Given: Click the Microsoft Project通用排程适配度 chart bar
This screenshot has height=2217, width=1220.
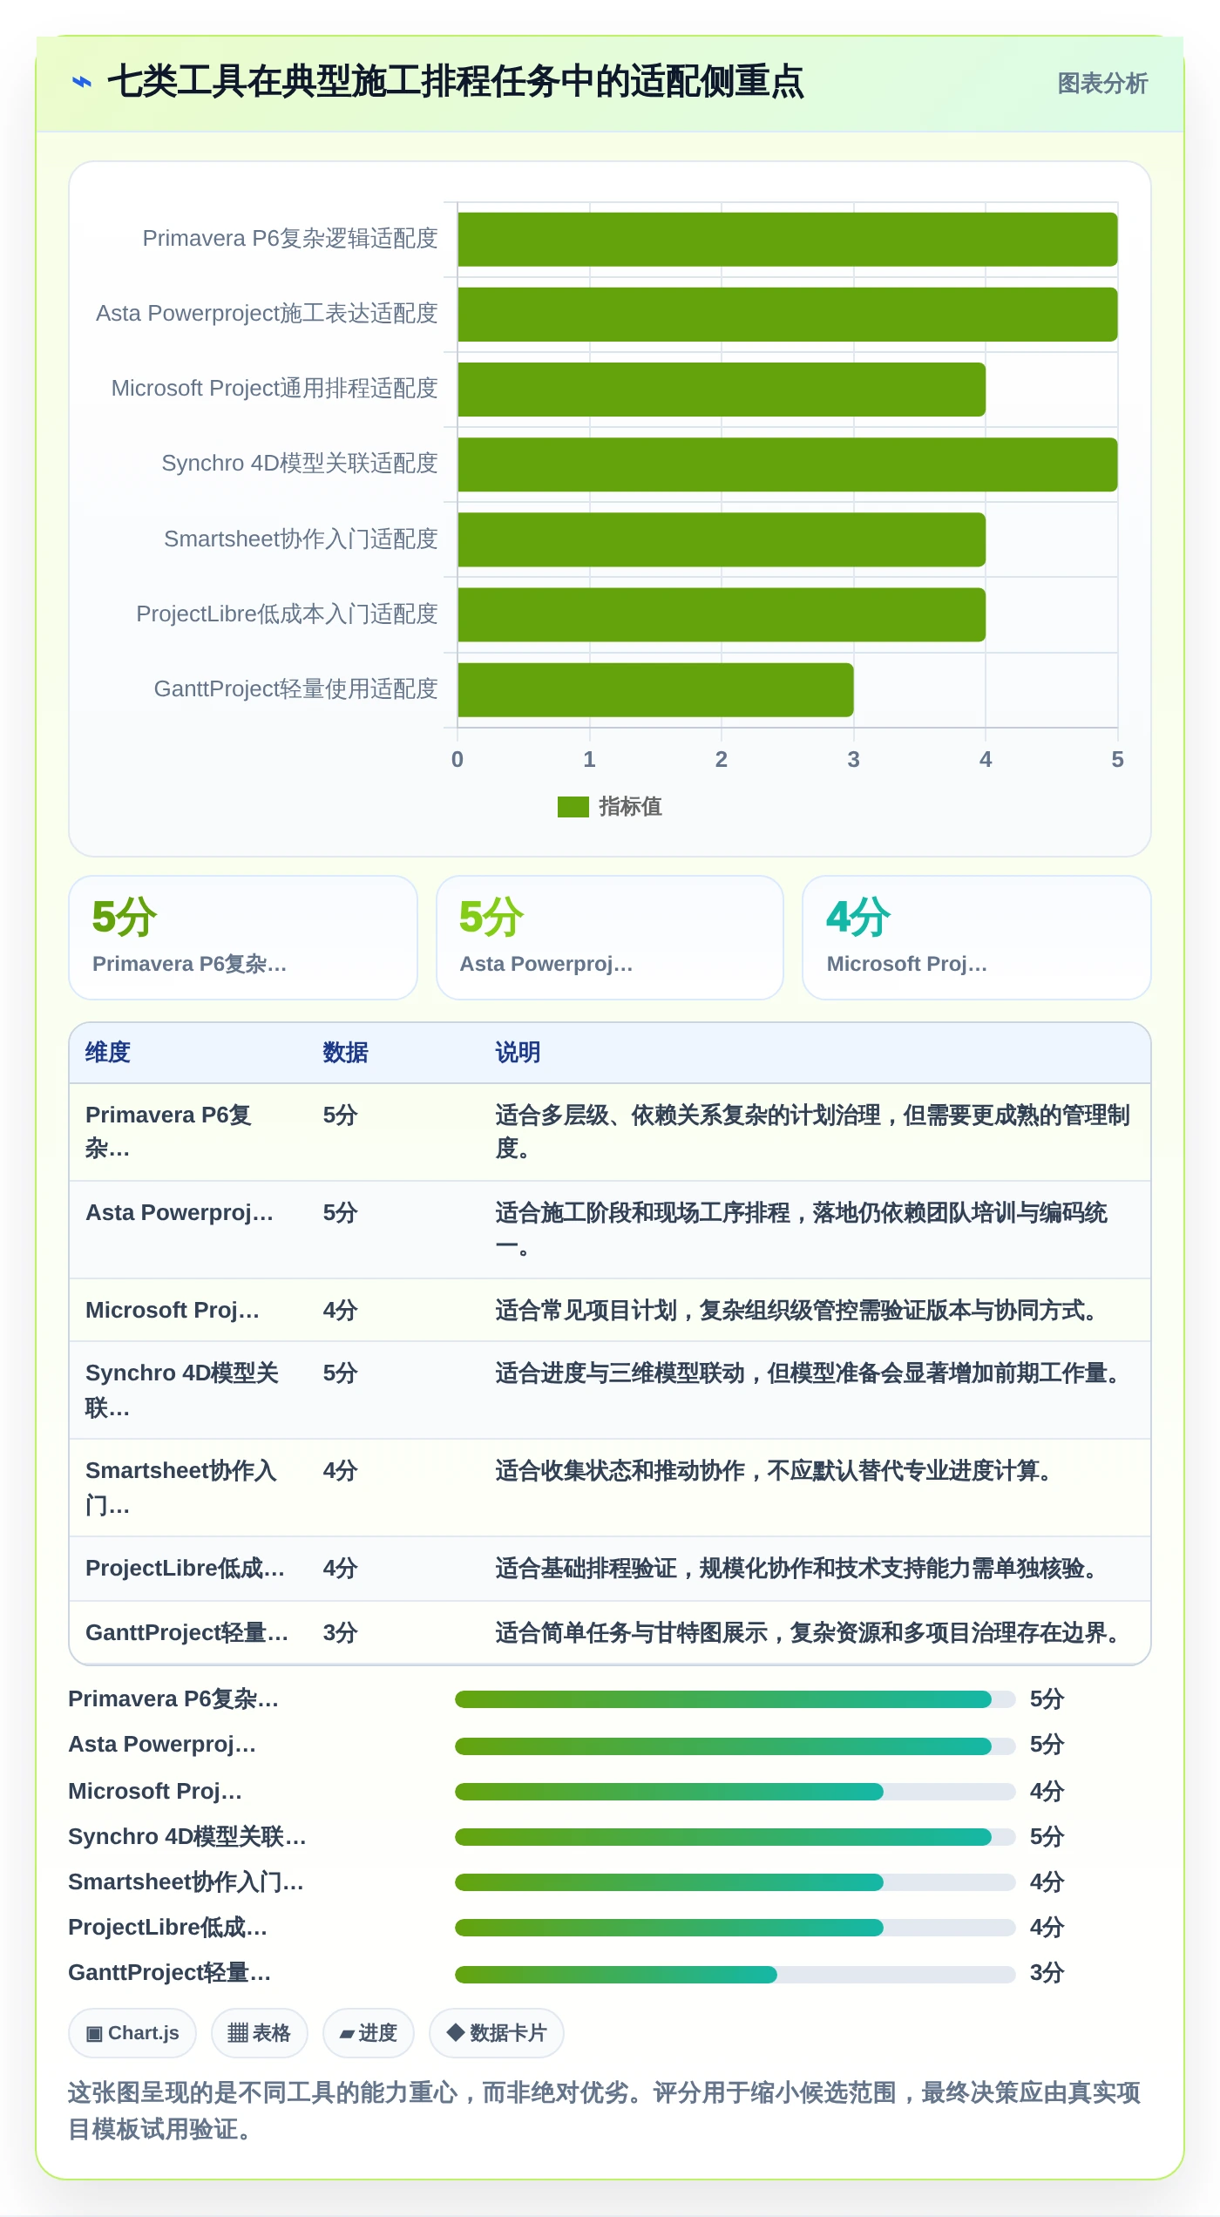Looking at the screenshot, I should tap(722, 390).
